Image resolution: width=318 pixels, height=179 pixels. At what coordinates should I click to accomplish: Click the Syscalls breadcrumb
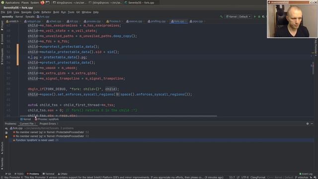point(30,16)
